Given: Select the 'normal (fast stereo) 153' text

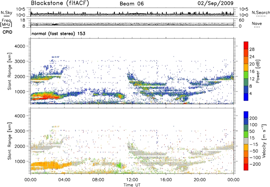Looking at the screenshot, I should click(58, 33).
